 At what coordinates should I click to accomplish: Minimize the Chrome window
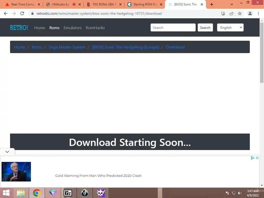(x=241, y=3)
